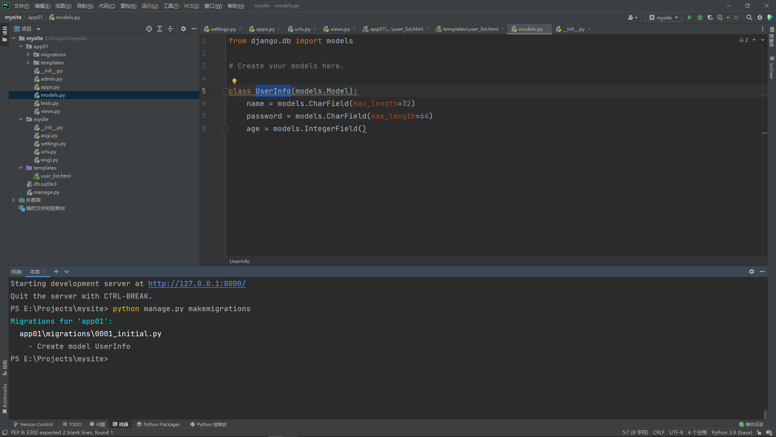776x437 pixels.
Task: Hide the terminal panel
Action: tap(762, 272)
